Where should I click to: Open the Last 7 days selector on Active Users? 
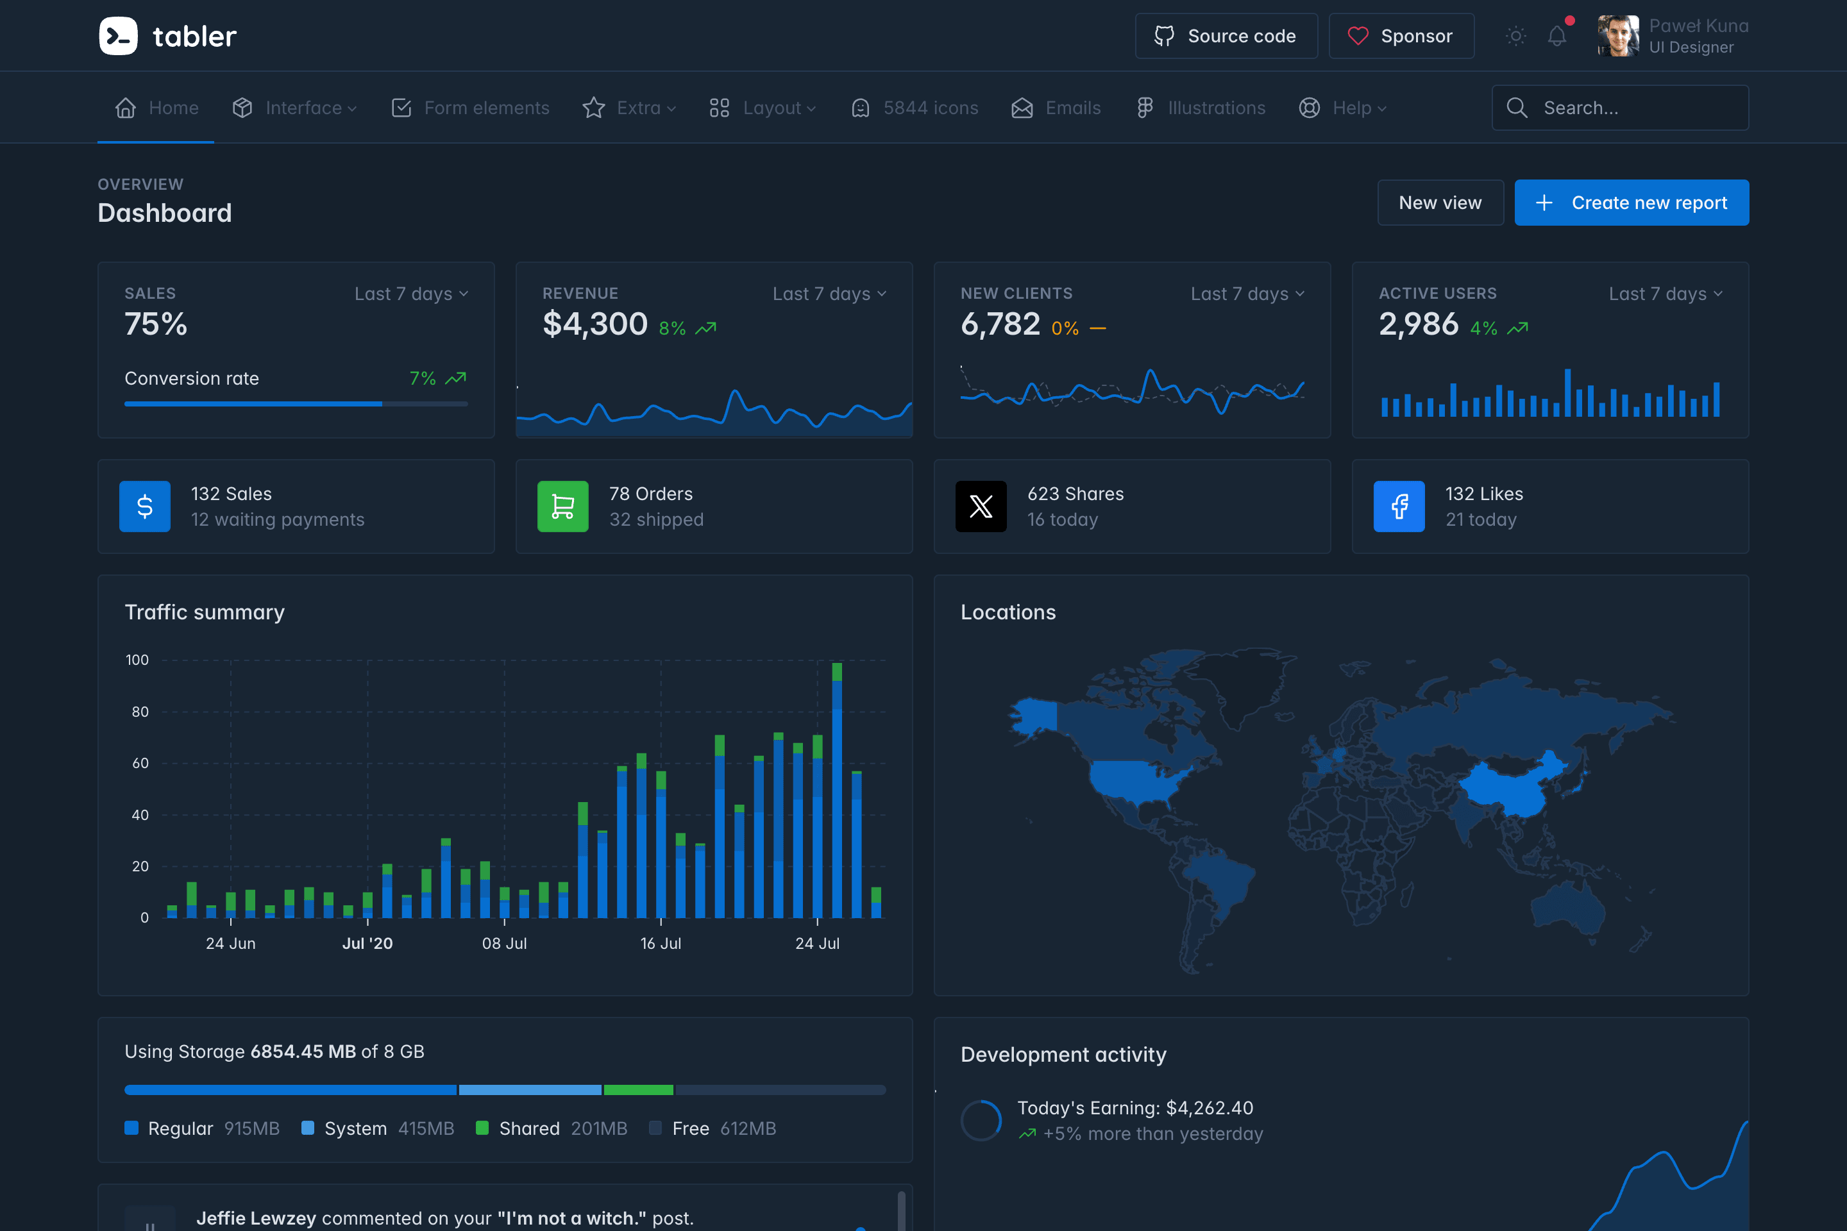[1665, 294]
